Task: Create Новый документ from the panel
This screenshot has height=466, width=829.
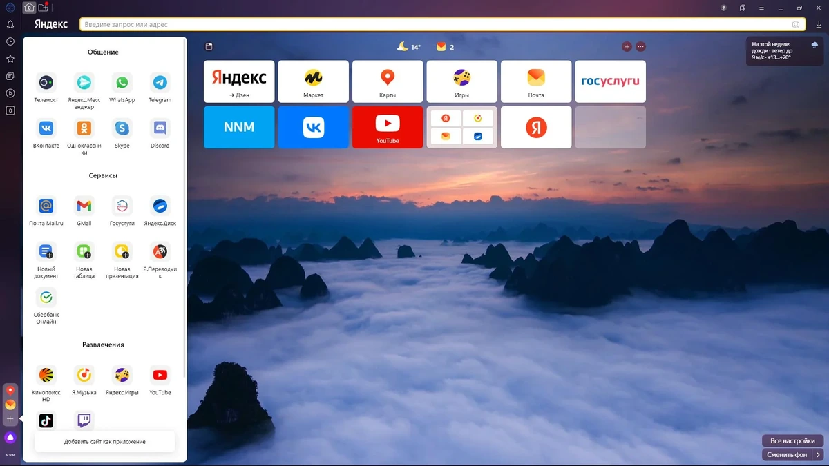Action: pyautogui.click(x=46, y=251)
